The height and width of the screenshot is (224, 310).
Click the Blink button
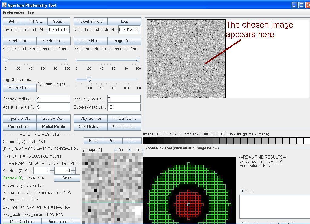(x=93, y=141)
